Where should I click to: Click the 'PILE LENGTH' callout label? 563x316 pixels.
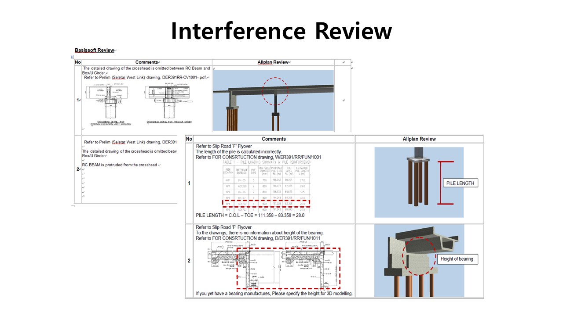(x=460, y=183)
